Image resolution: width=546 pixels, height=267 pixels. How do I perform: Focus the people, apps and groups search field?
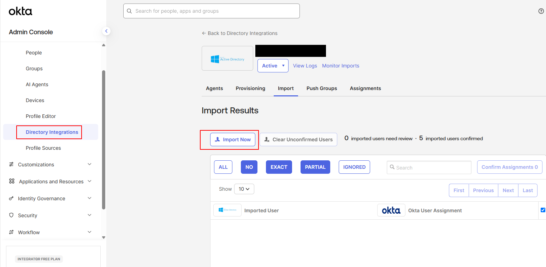[x=212, y=11]
